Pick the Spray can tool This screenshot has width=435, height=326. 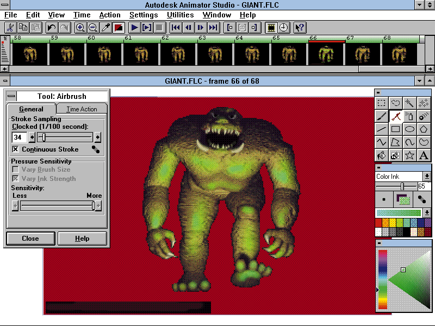click(410, 116)
